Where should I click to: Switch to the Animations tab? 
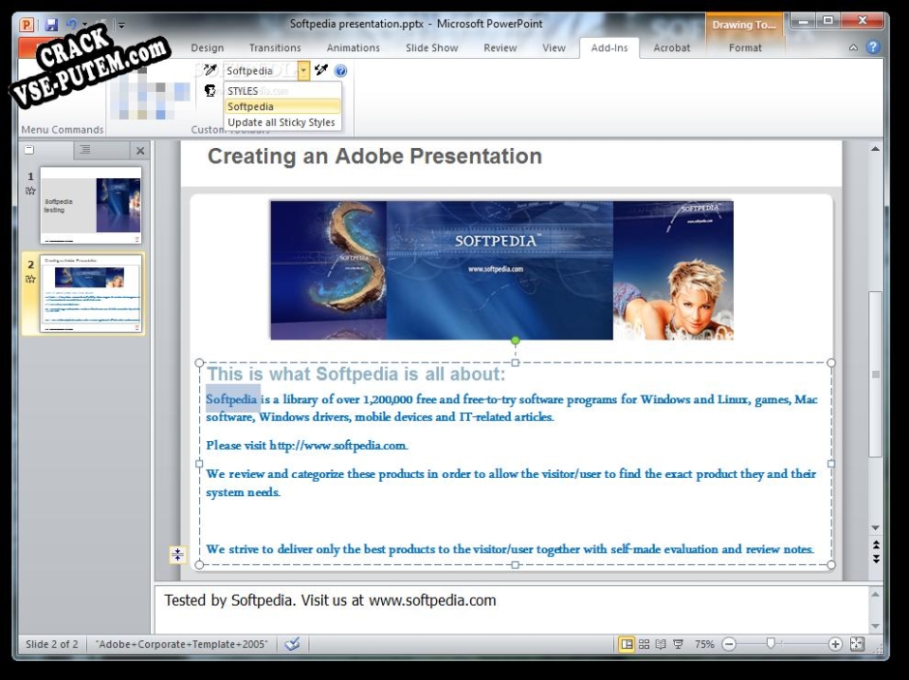(x=353, y=48)
